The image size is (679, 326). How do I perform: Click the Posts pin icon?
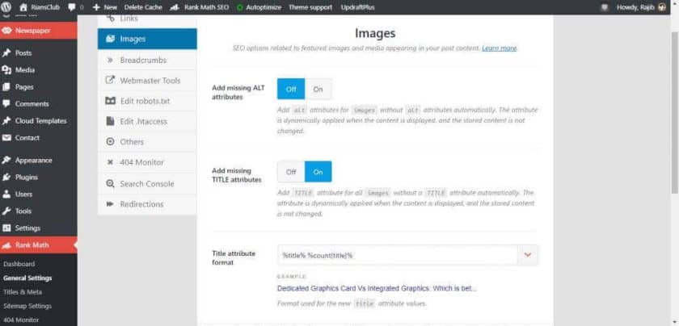pos(6,53)
